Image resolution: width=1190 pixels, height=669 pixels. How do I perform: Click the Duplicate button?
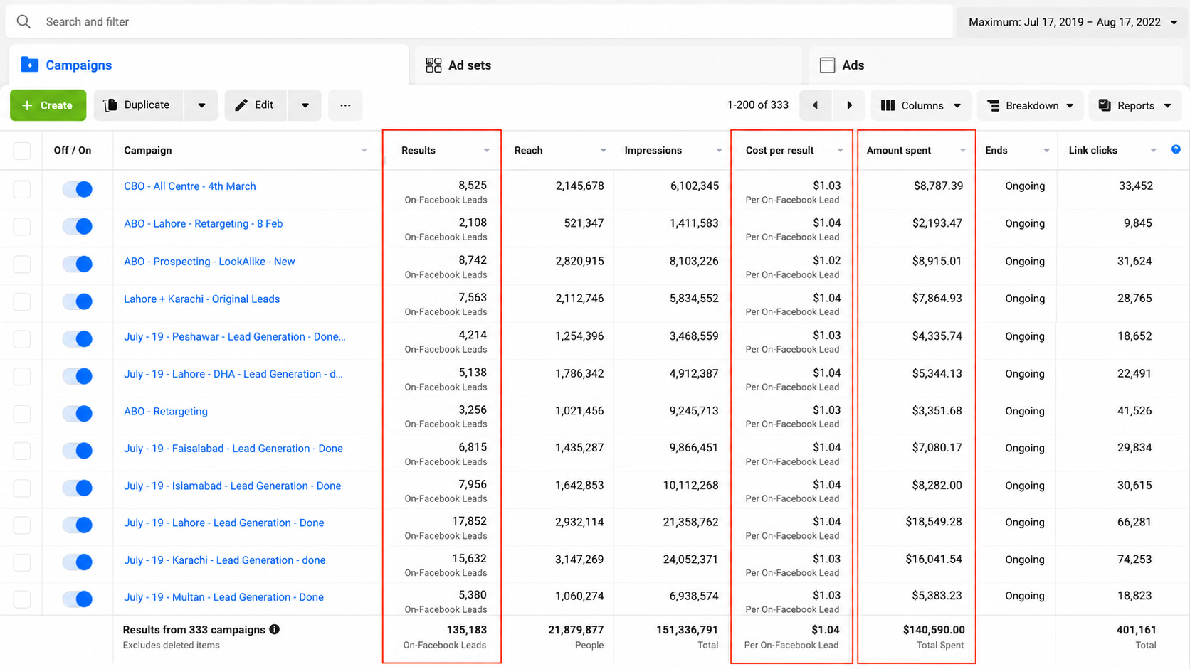138,105
